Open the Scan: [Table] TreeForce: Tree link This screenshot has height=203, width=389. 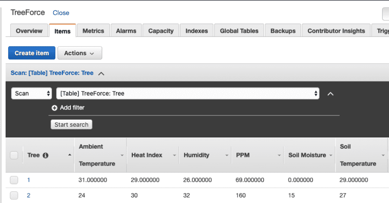pyautogui.click(x=52, y=73)
